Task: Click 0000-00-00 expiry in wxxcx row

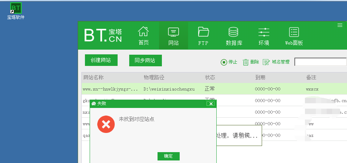Action: [x=268, y=89]
